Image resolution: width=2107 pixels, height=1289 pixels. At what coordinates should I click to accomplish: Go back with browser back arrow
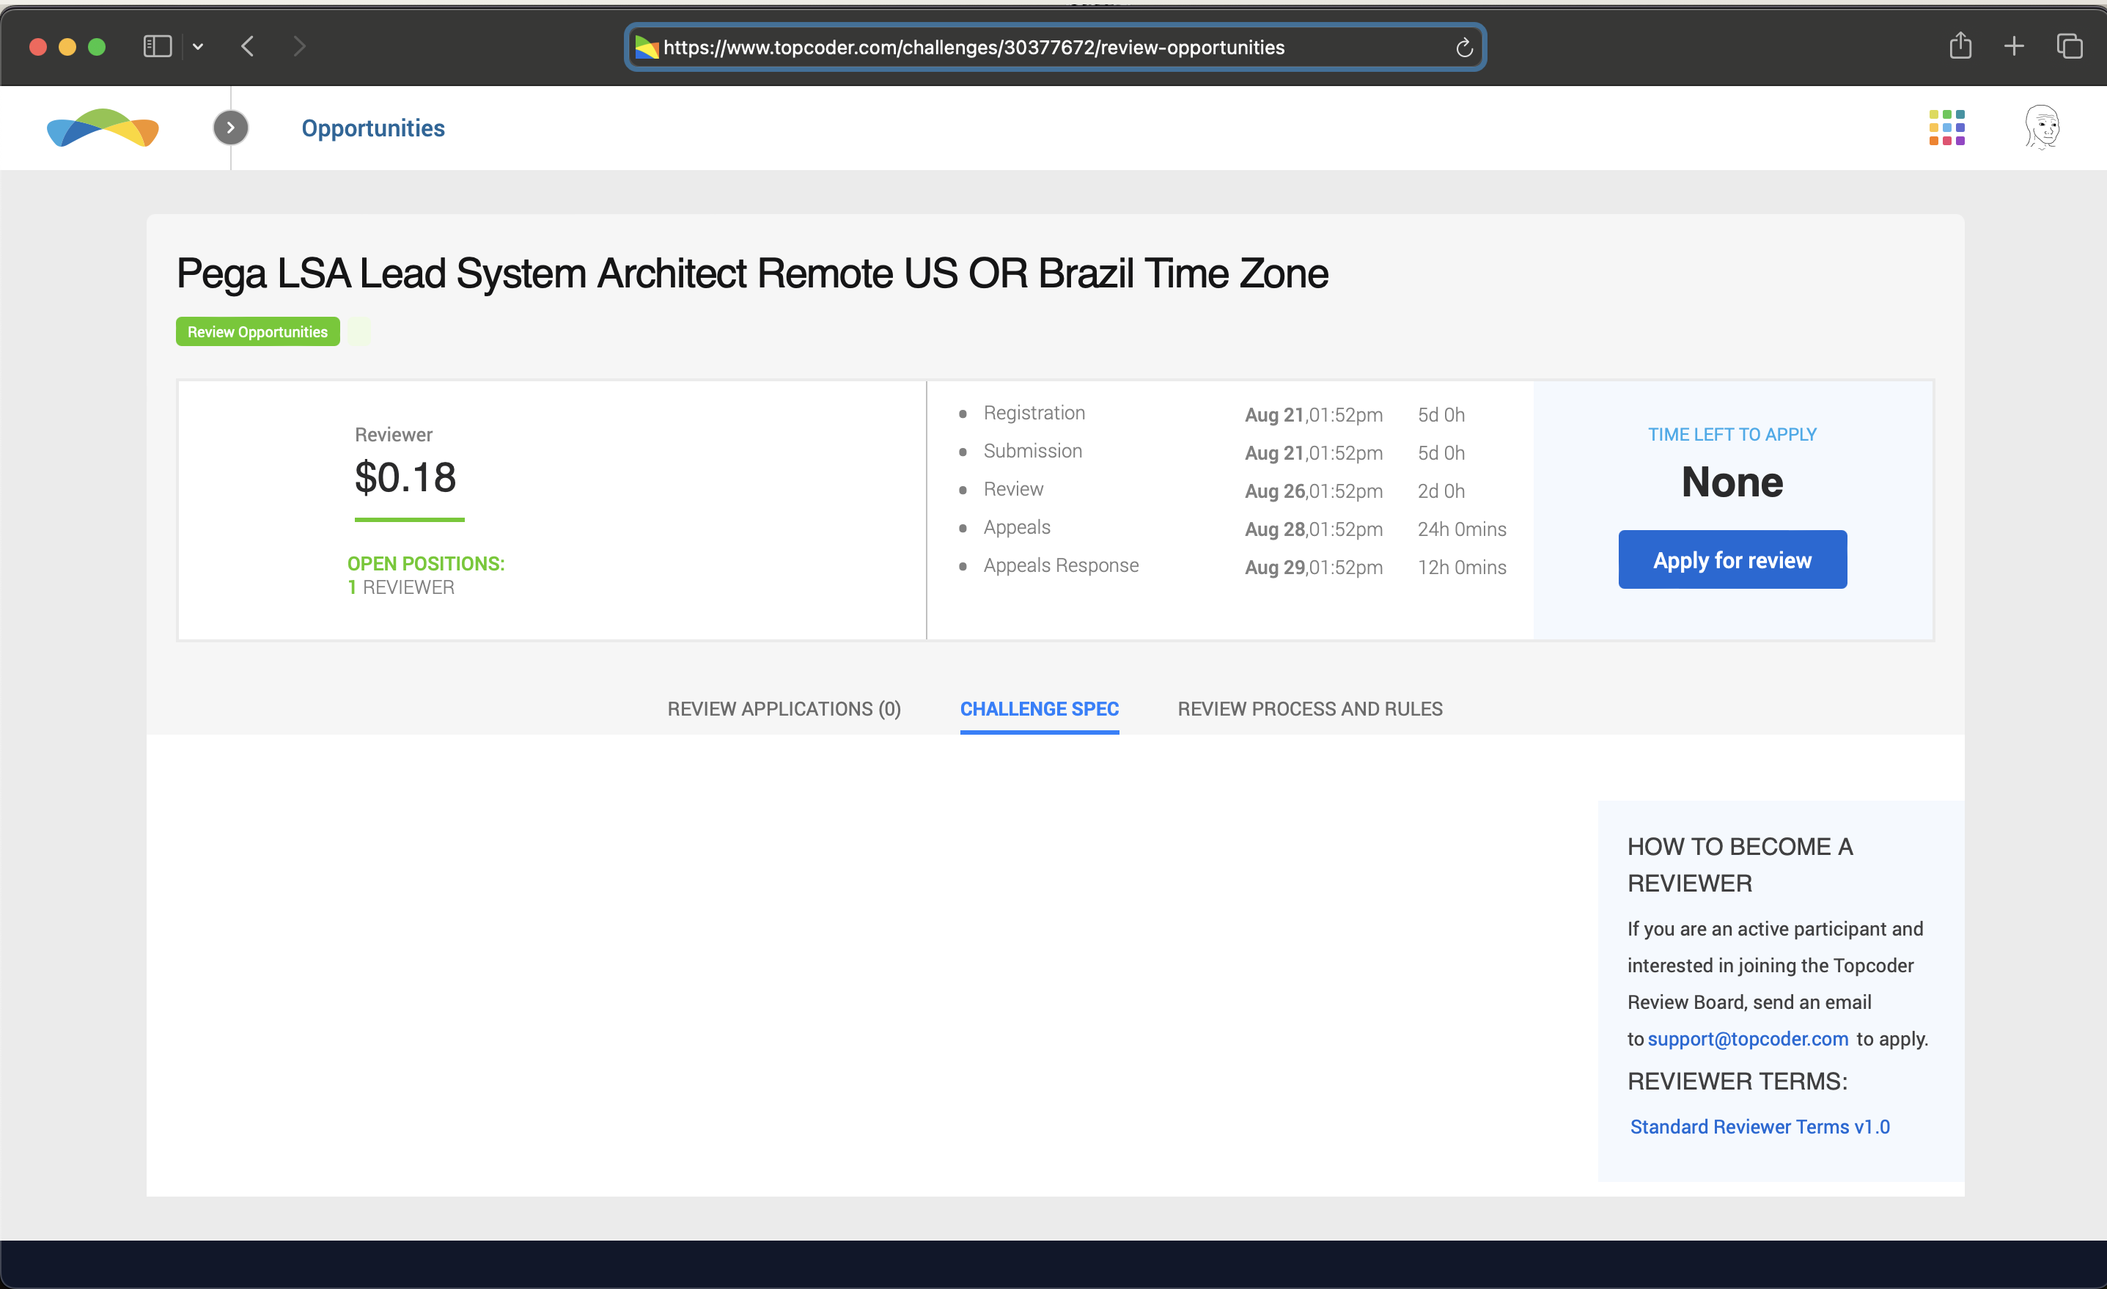coord(248,46)
